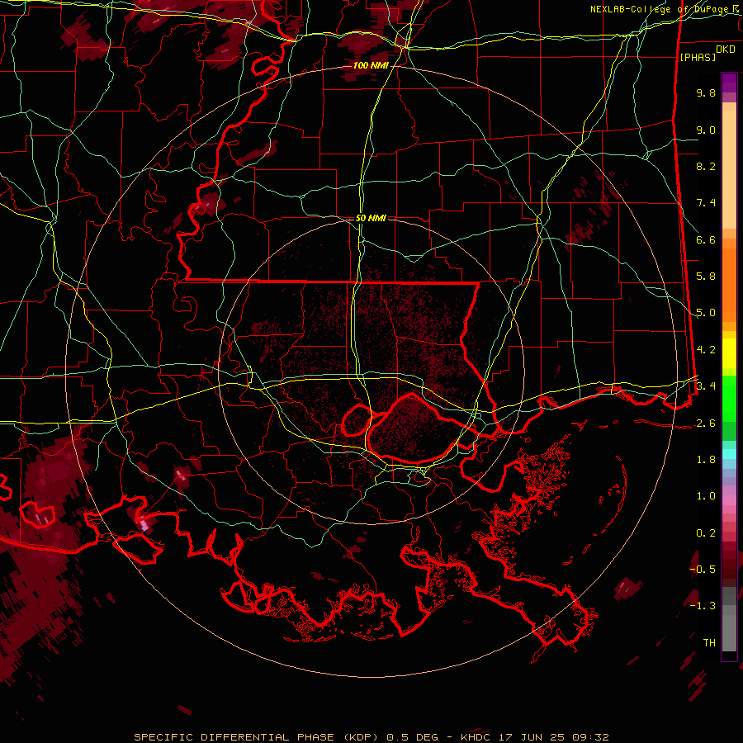Click the -0.5 value on the color scale
Viewport: 743px width, 743px height.
coord(703,570)
